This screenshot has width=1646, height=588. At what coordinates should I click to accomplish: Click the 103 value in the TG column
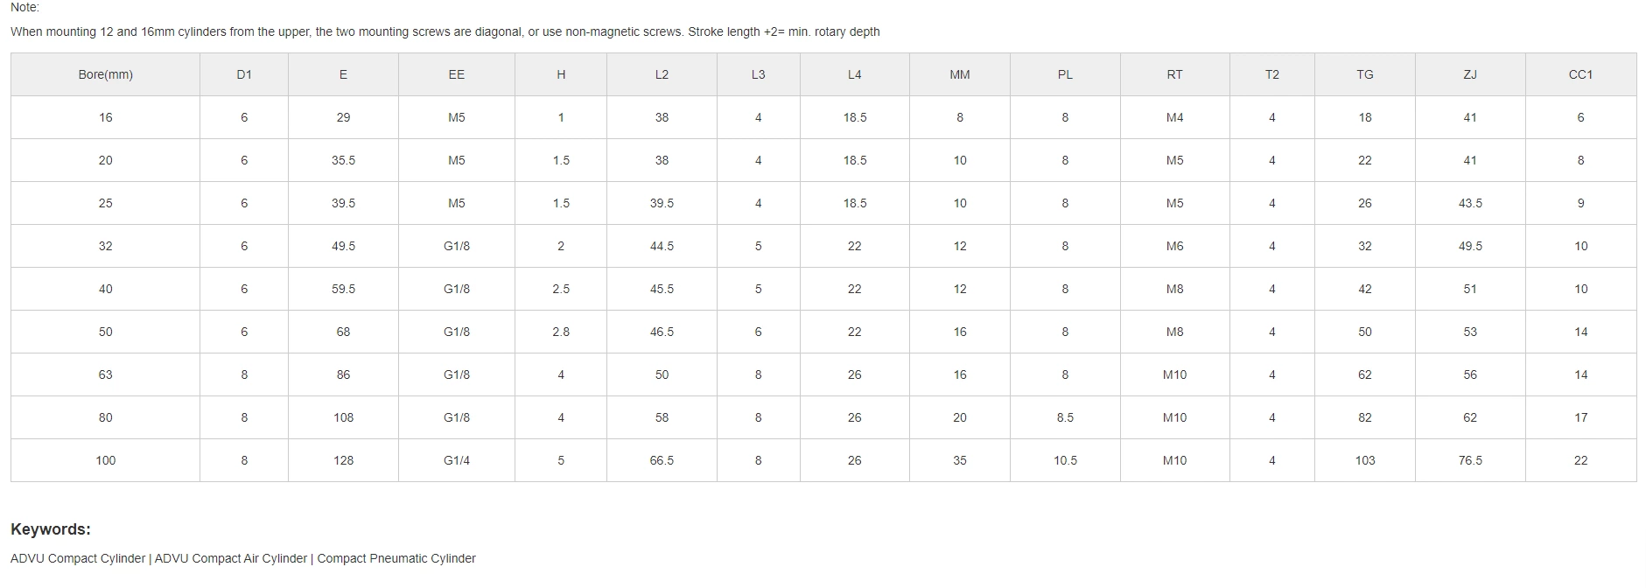pyautogui.click(x=1364, y=460)
